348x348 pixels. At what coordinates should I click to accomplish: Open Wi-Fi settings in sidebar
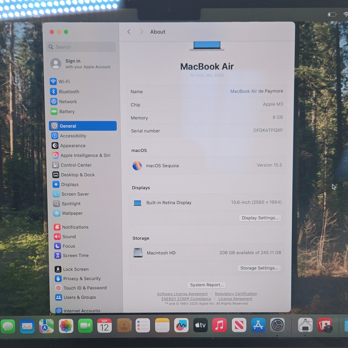click(x=60, y=81)
